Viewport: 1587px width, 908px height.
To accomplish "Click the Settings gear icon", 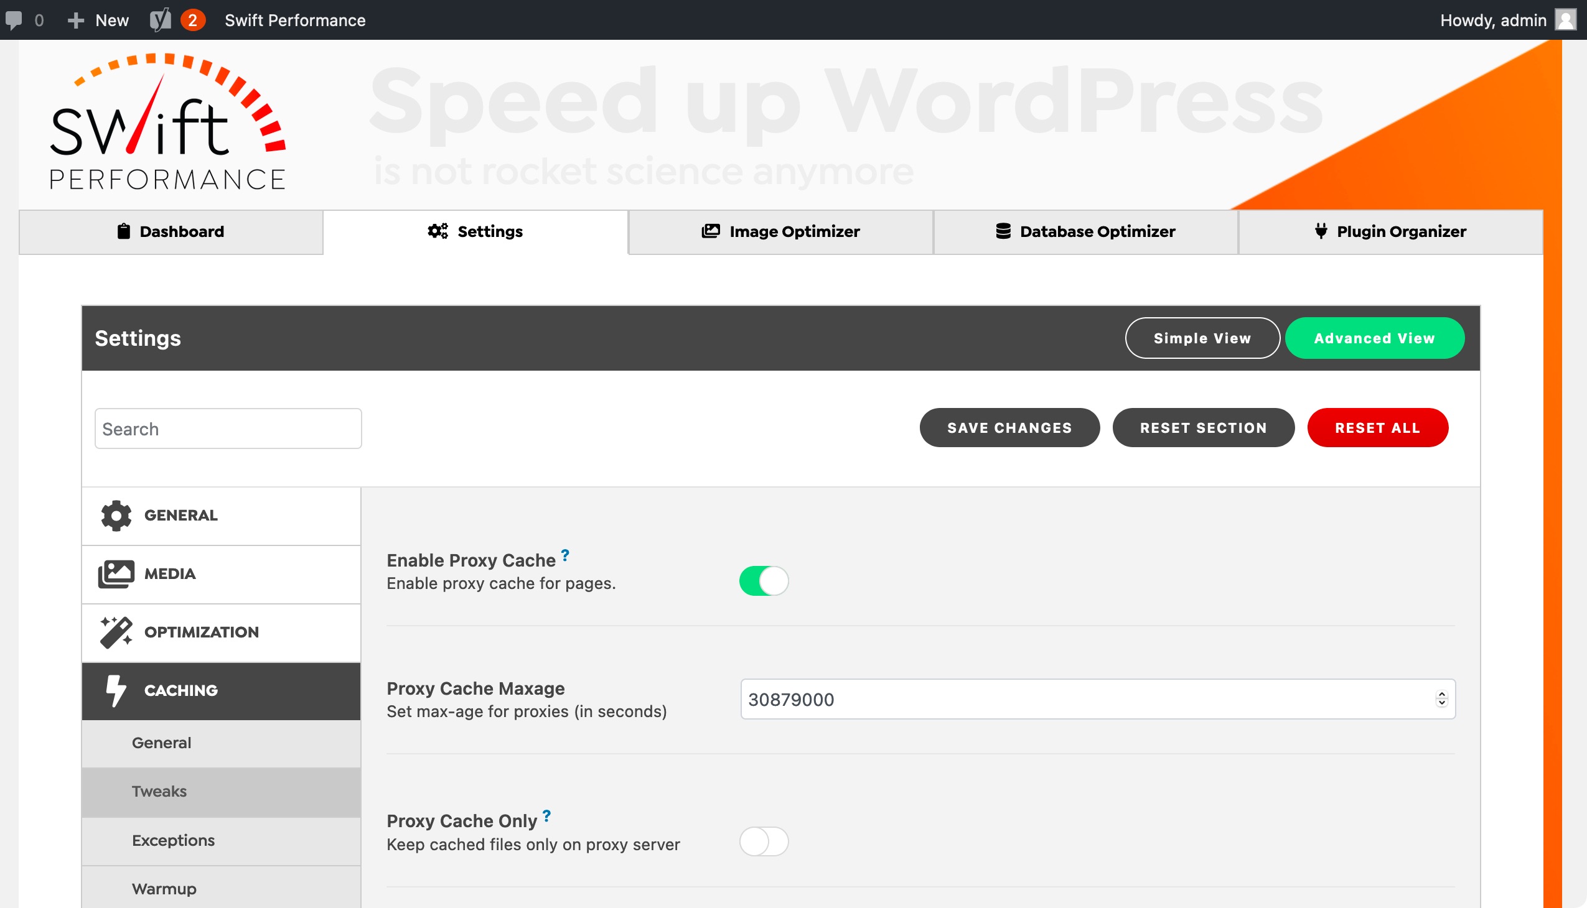I will 437,231.
